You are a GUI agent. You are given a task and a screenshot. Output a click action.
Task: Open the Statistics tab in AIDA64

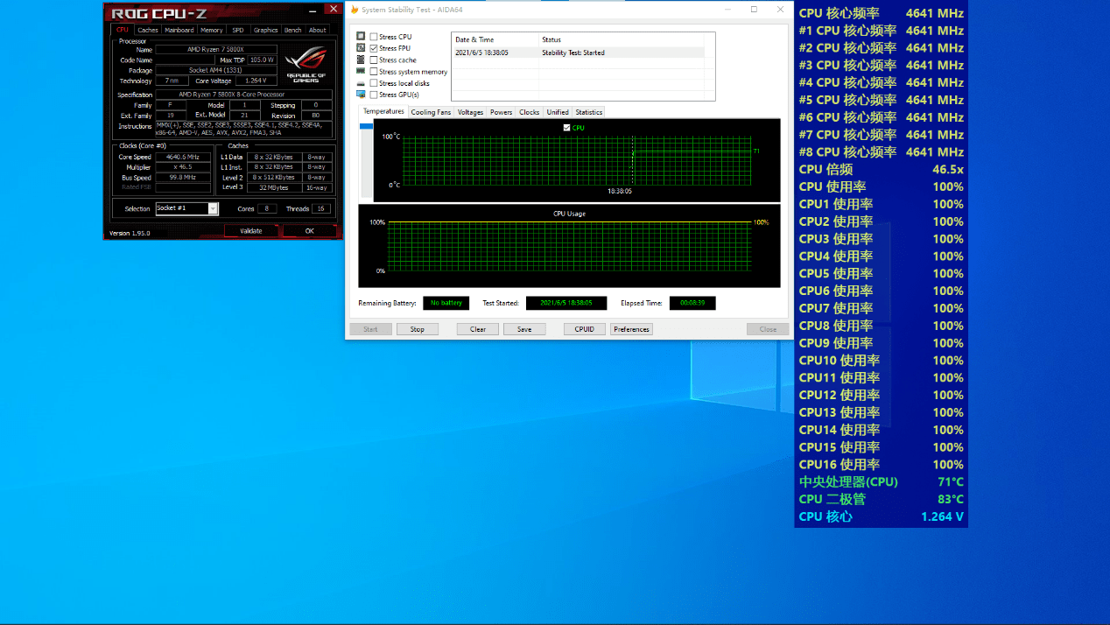pyautogui.click(x=589, y=112)
